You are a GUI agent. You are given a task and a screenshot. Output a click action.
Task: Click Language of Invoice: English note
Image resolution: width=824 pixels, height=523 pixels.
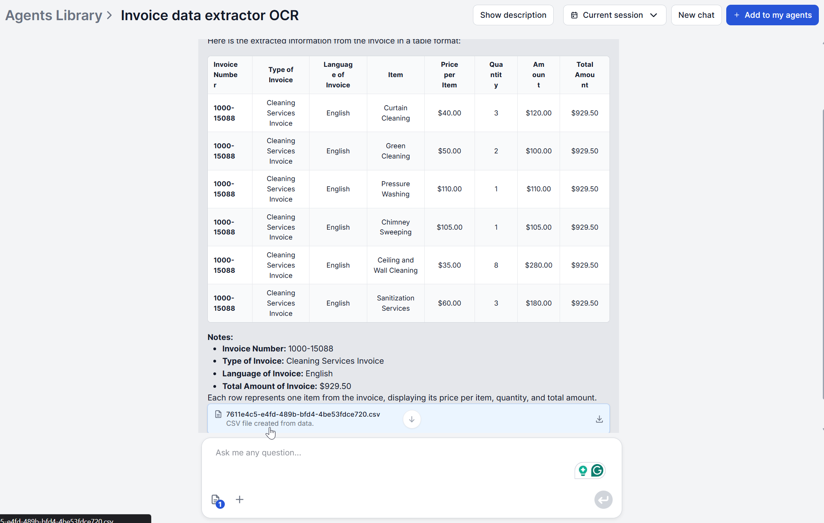[277, 374]
